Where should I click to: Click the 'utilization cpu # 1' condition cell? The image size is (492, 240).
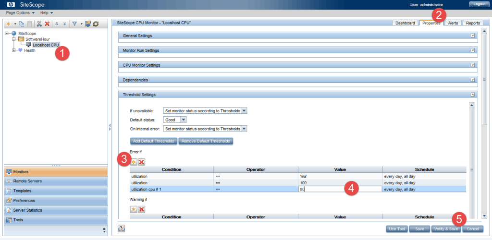tap(172, 189)
